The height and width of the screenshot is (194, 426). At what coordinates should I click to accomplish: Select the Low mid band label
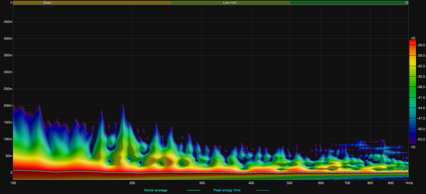coord(230,3)
